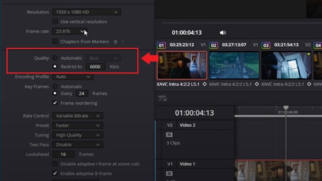Enable the Chapters from Markers checkbox
This screenshot has height=181, width=322.
[x=55, y=41]
